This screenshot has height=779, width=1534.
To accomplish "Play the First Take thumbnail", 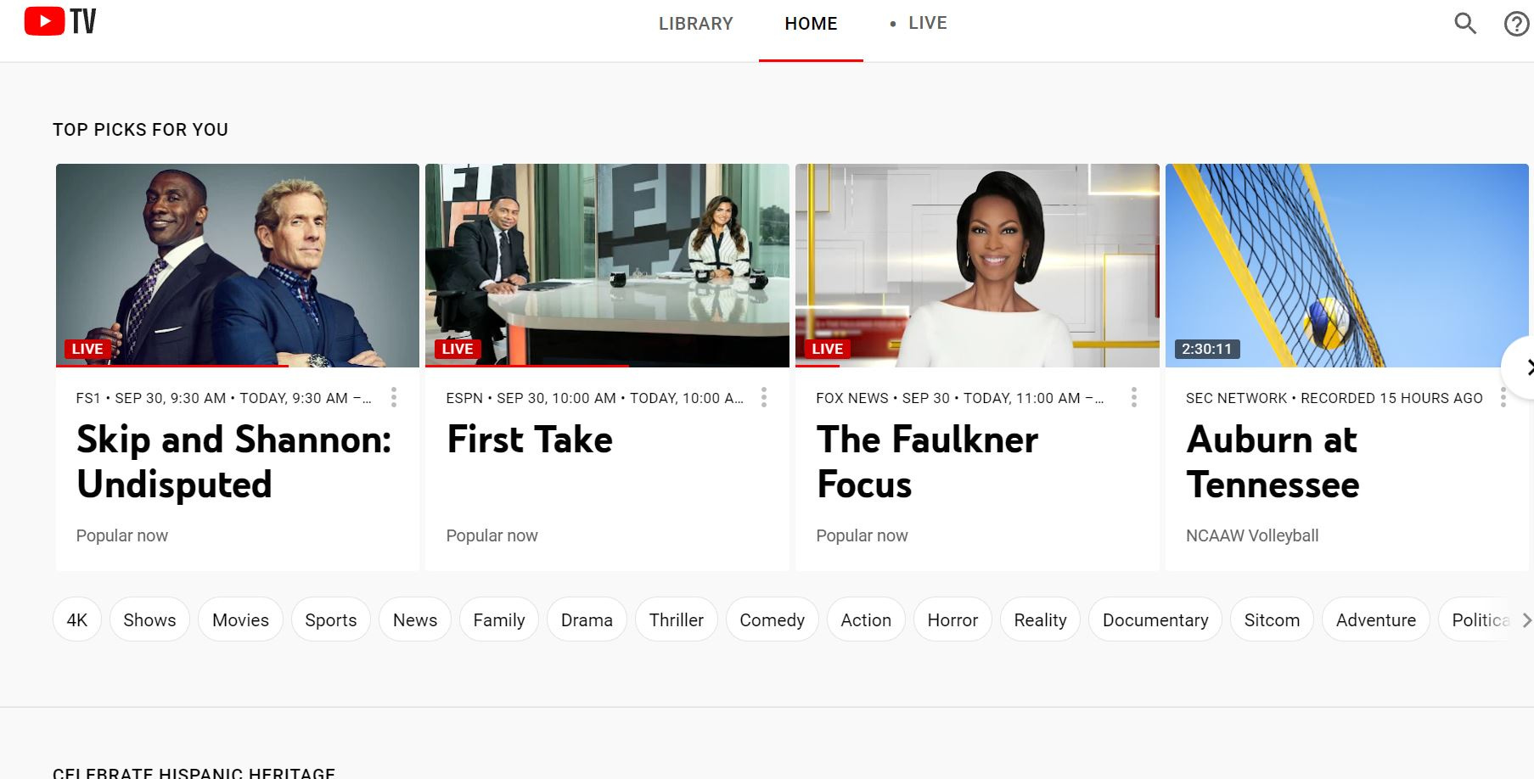I will click(607, 266).
